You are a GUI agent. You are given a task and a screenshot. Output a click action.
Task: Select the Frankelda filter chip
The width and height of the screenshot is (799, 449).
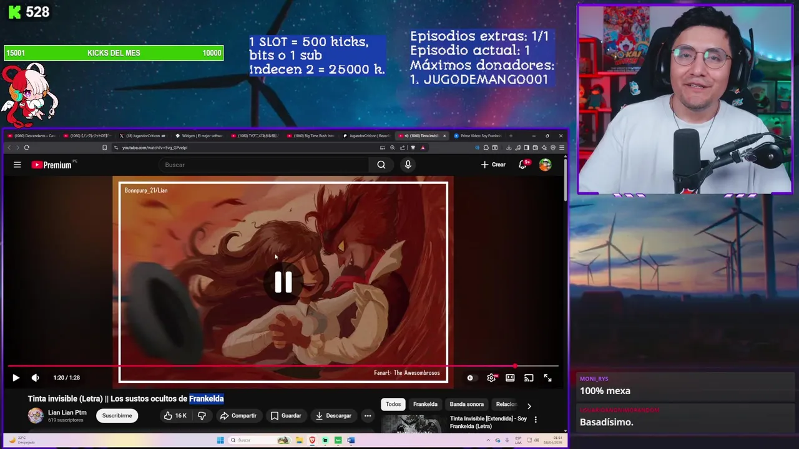point(425,404)
